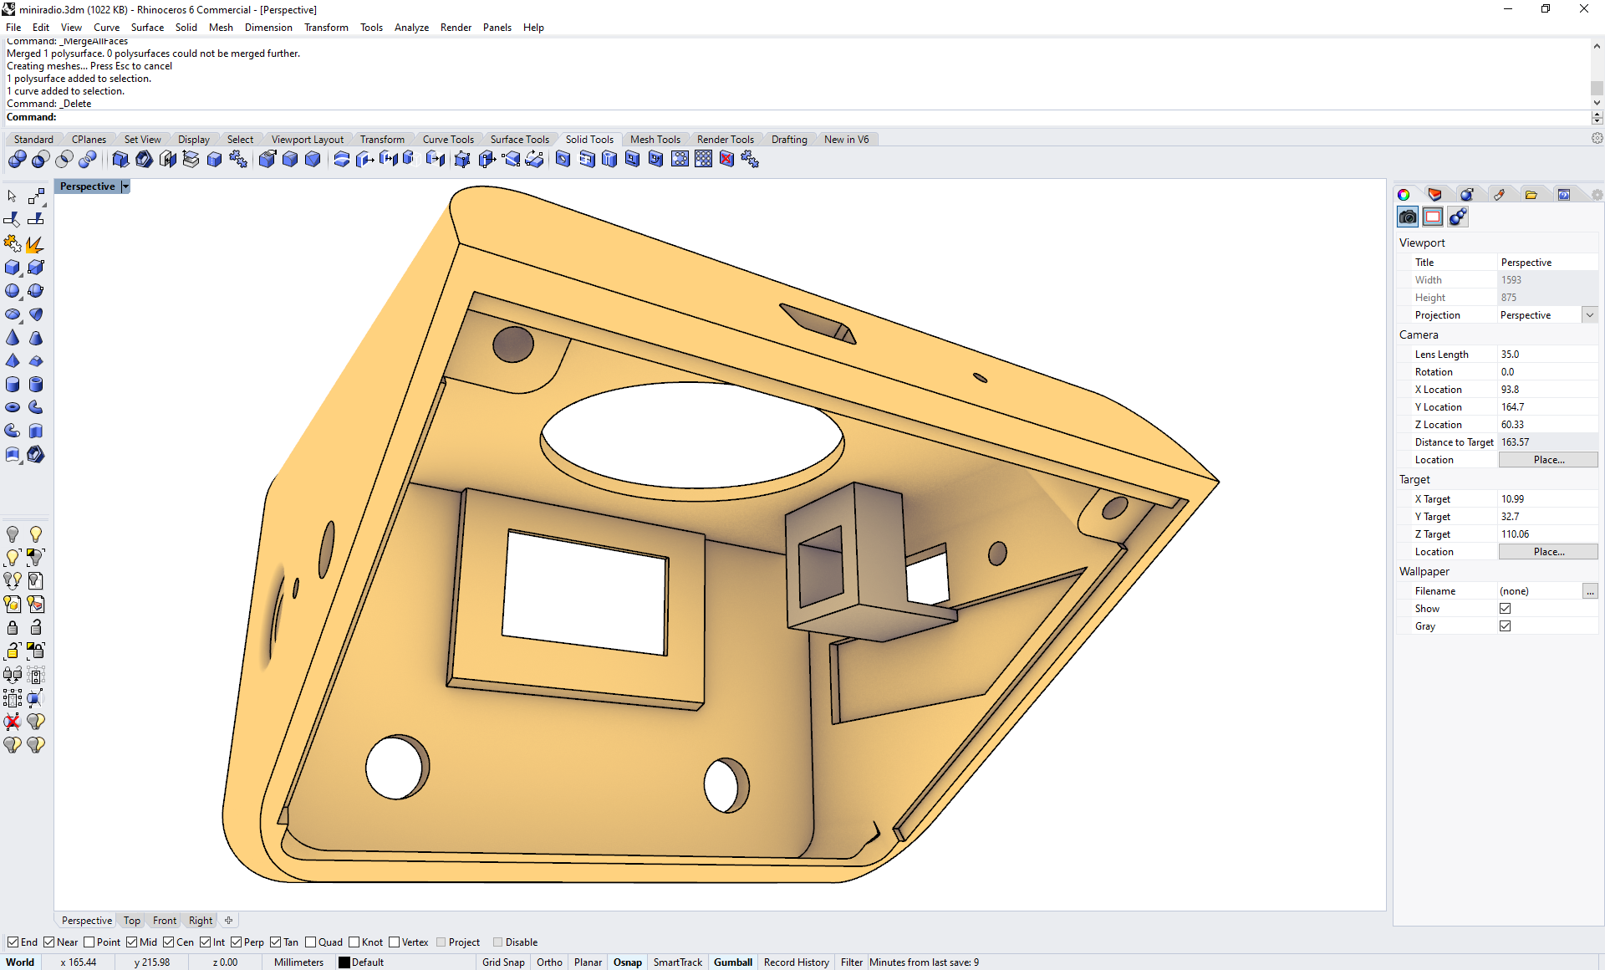Select the Box tool in the sidebar
This screenshot has width=1605, height=970.
click(13, 268)
